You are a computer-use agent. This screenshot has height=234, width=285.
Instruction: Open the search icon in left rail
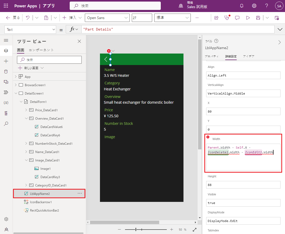(x=6, y=124)
